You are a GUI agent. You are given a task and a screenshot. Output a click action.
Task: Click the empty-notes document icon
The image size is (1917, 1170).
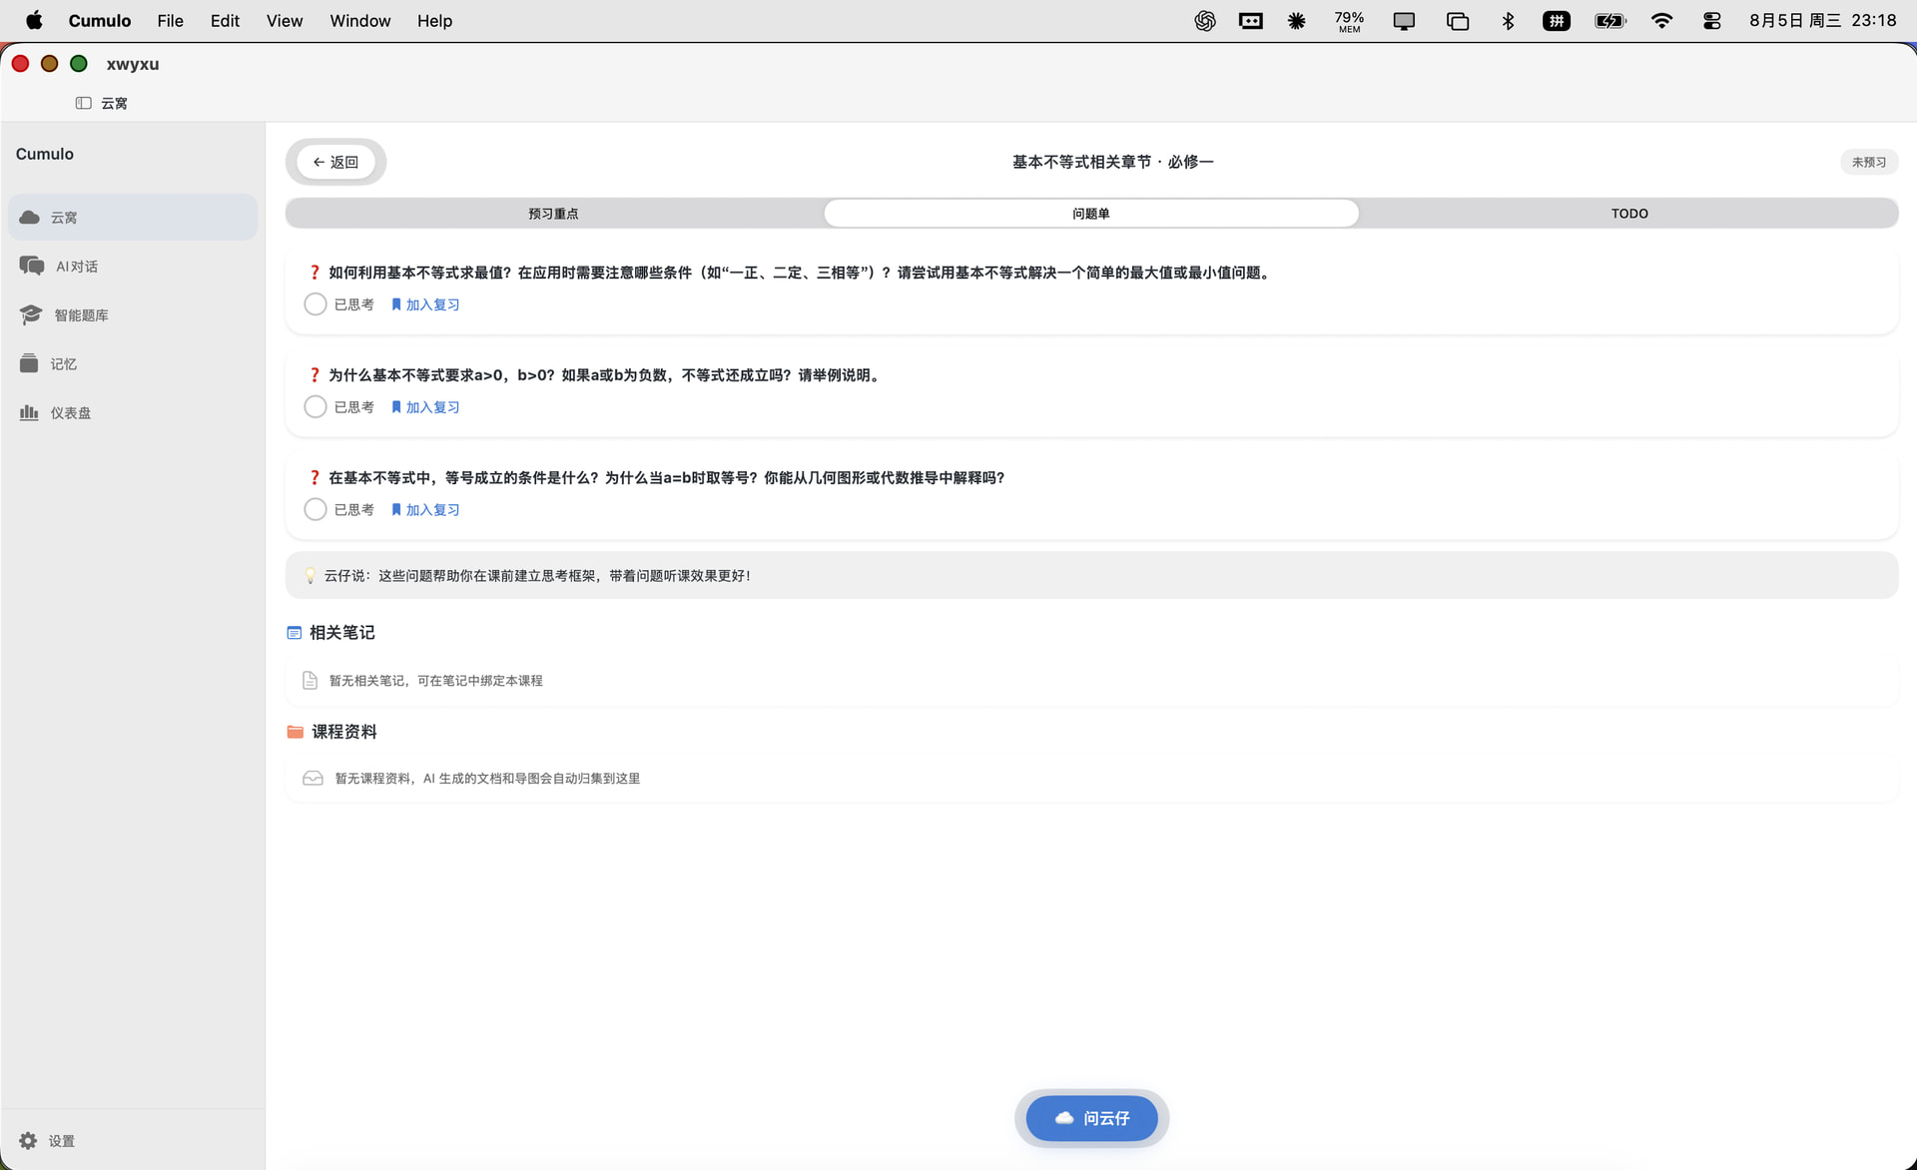coord(310,680)
